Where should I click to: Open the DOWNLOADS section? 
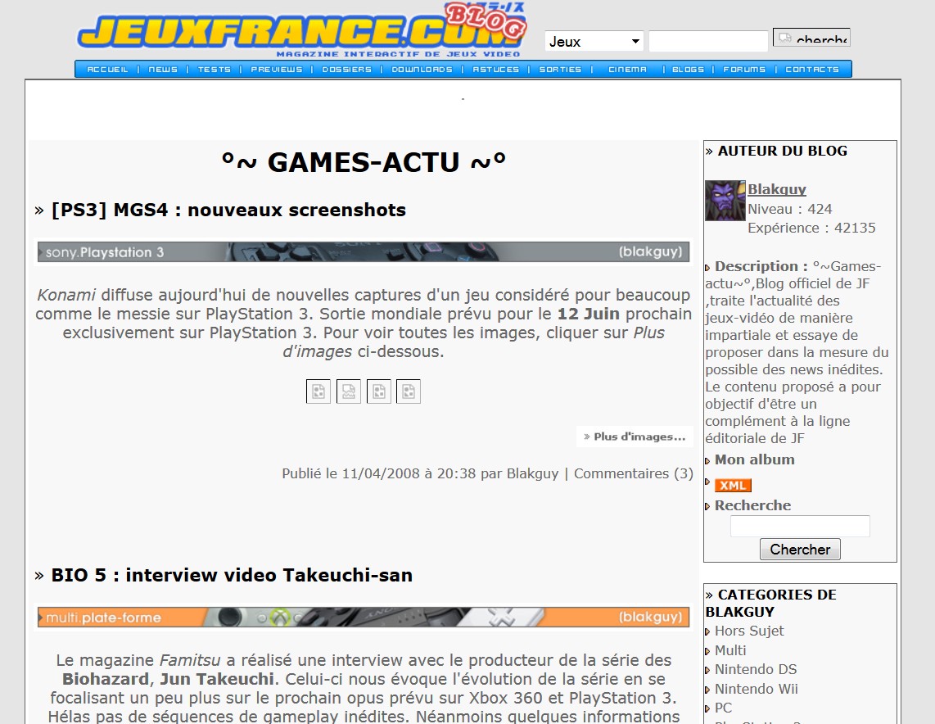point(422,69)
